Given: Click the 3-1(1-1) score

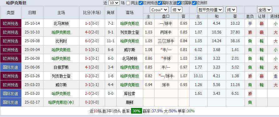Looking at the screenshot, I should (x=92, y=85).
